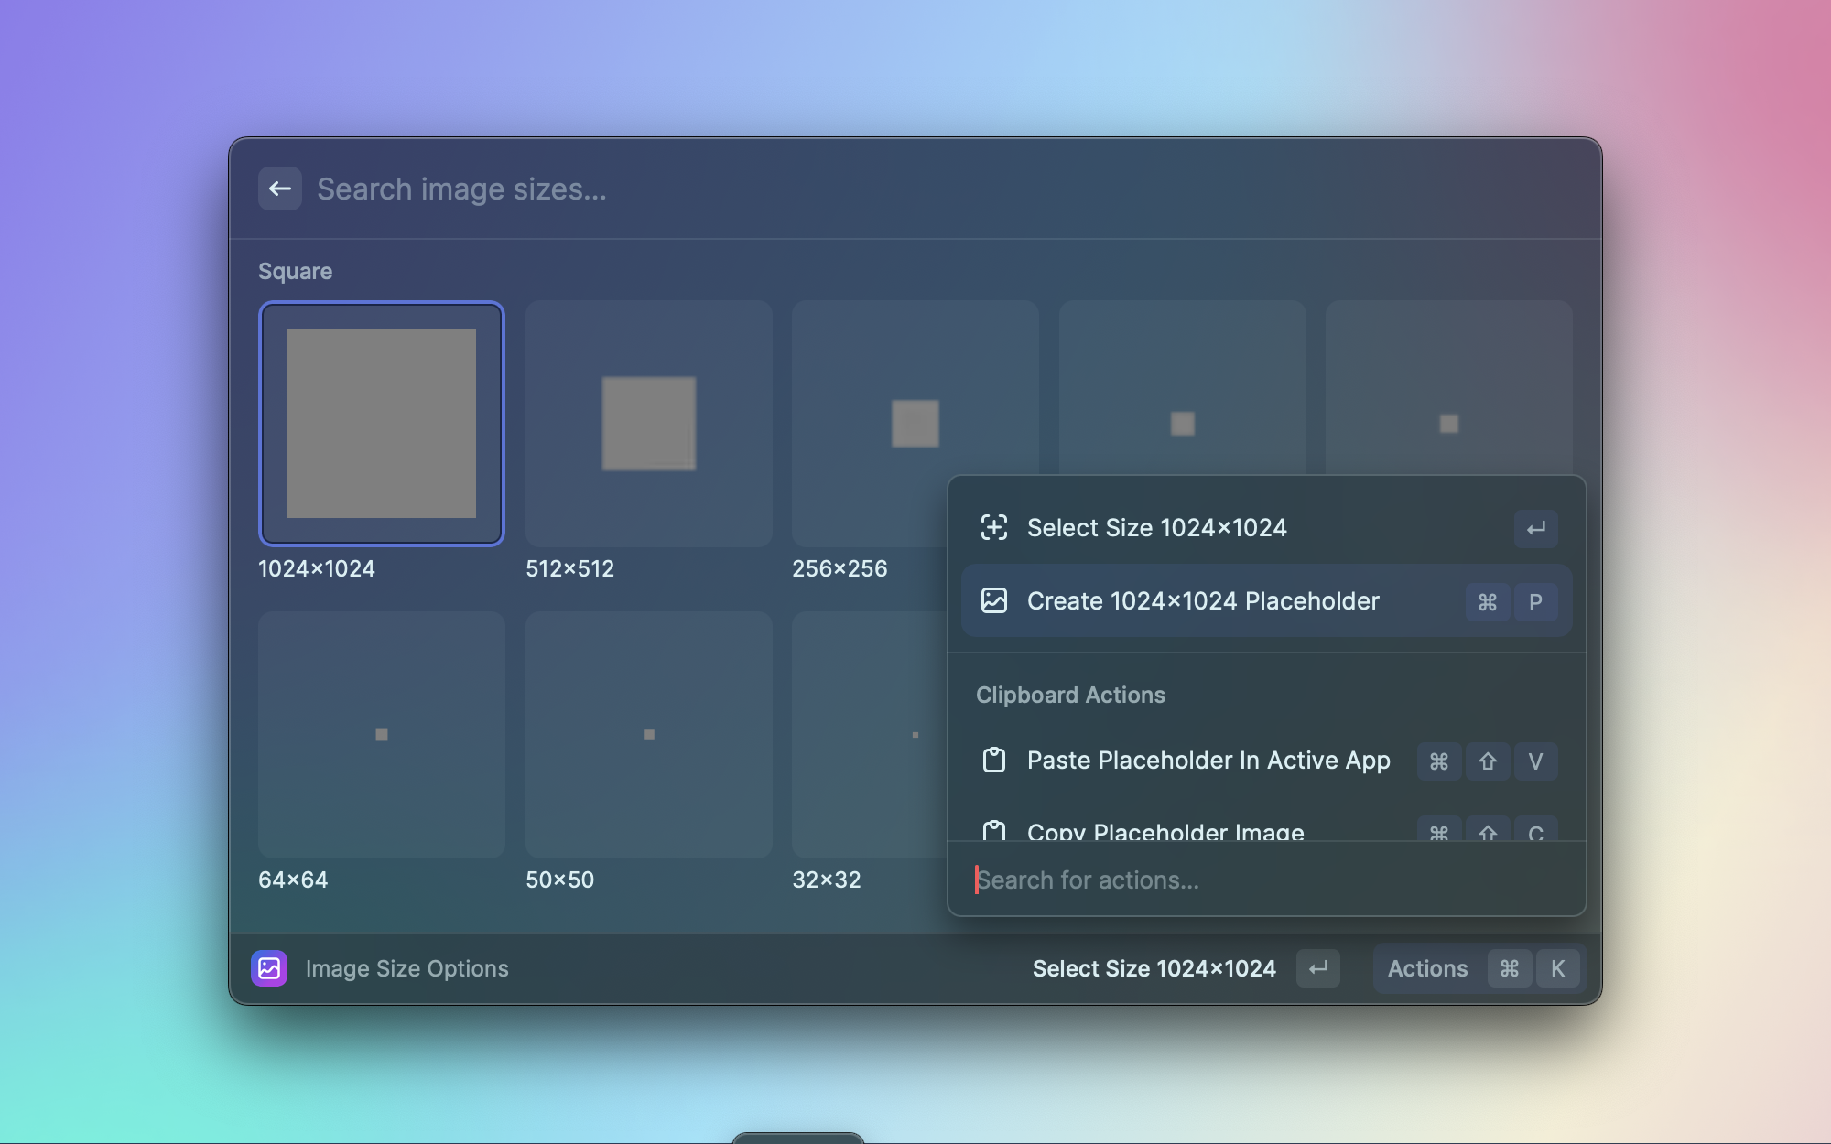1831x1144 pixels.
Task: Toggle the Actions button in bottom bar
Action: click(x=1479, y=968)
